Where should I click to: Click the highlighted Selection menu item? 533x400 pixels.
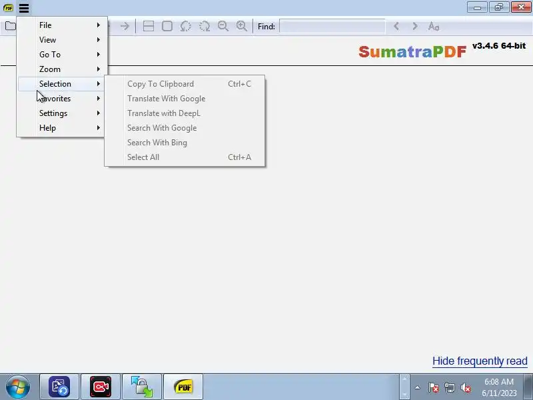(x=61, y=84)
